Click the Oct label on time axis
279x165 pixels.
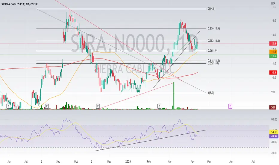point(76,162)
